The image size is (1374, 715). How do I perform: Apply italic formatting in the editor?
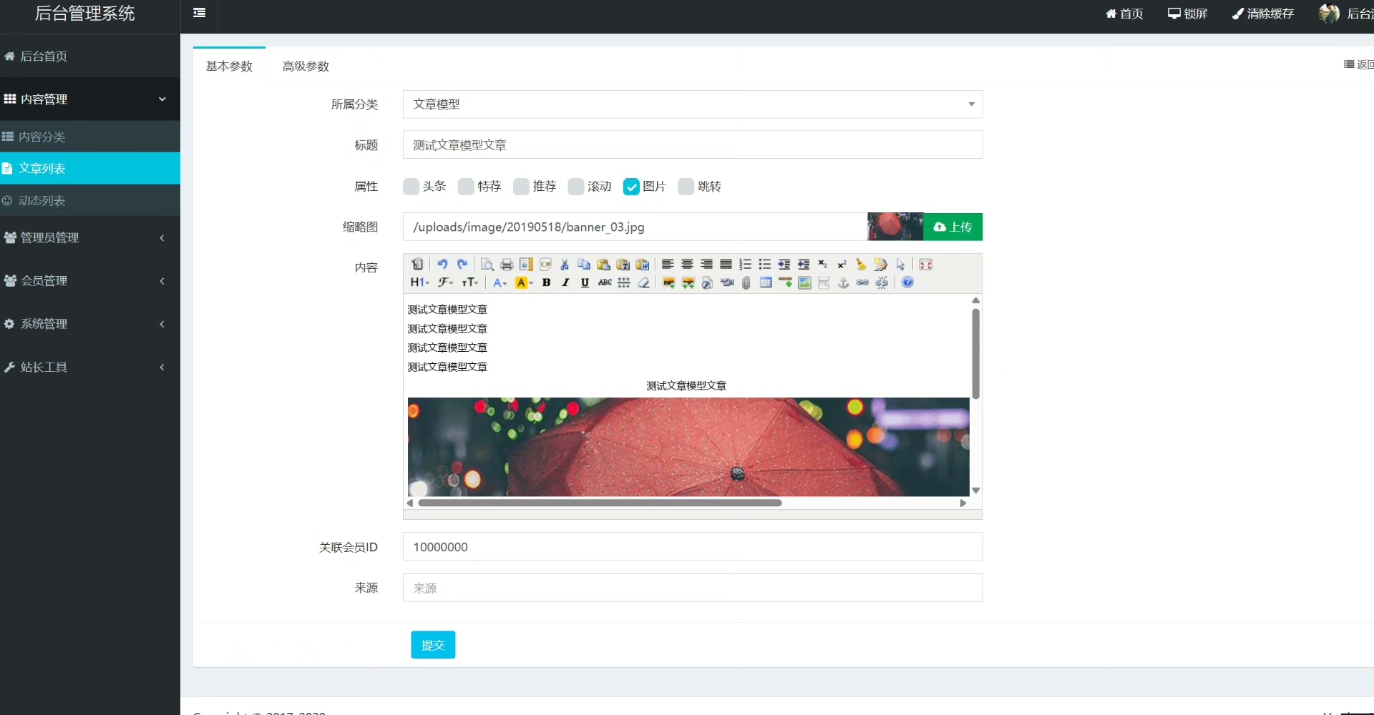pyautogui.click(x=565, y=282)
